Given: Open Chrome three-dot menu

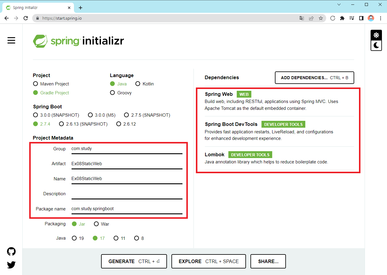Looking at the screenshot, I should tap(380, 18).
